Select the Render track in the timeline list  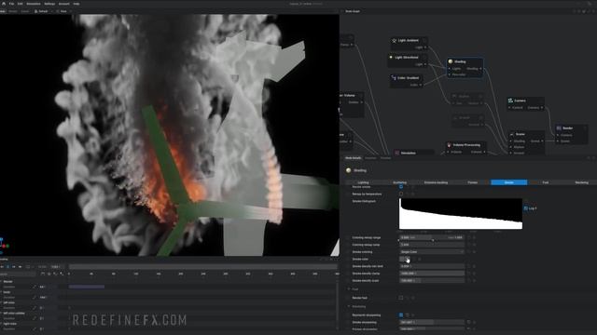click(8, 282)
